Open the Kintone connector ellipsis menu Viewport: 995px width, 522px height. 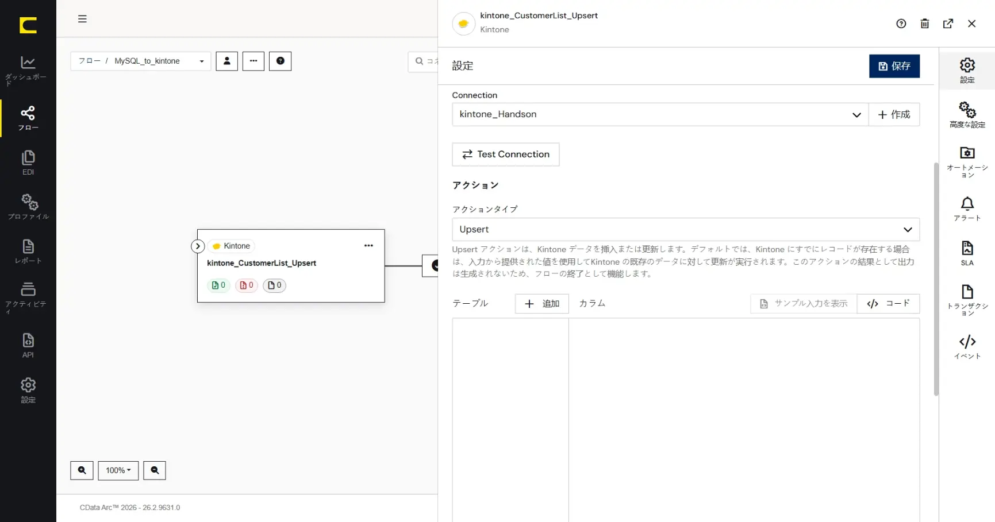368,246
